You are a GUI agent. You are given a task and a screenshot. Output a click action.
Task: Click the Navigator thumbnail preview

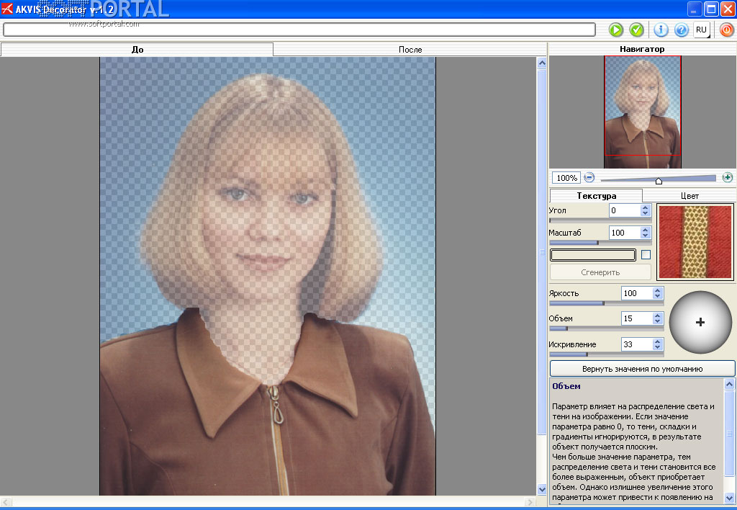pyautogui.click(x=642, y=112)
